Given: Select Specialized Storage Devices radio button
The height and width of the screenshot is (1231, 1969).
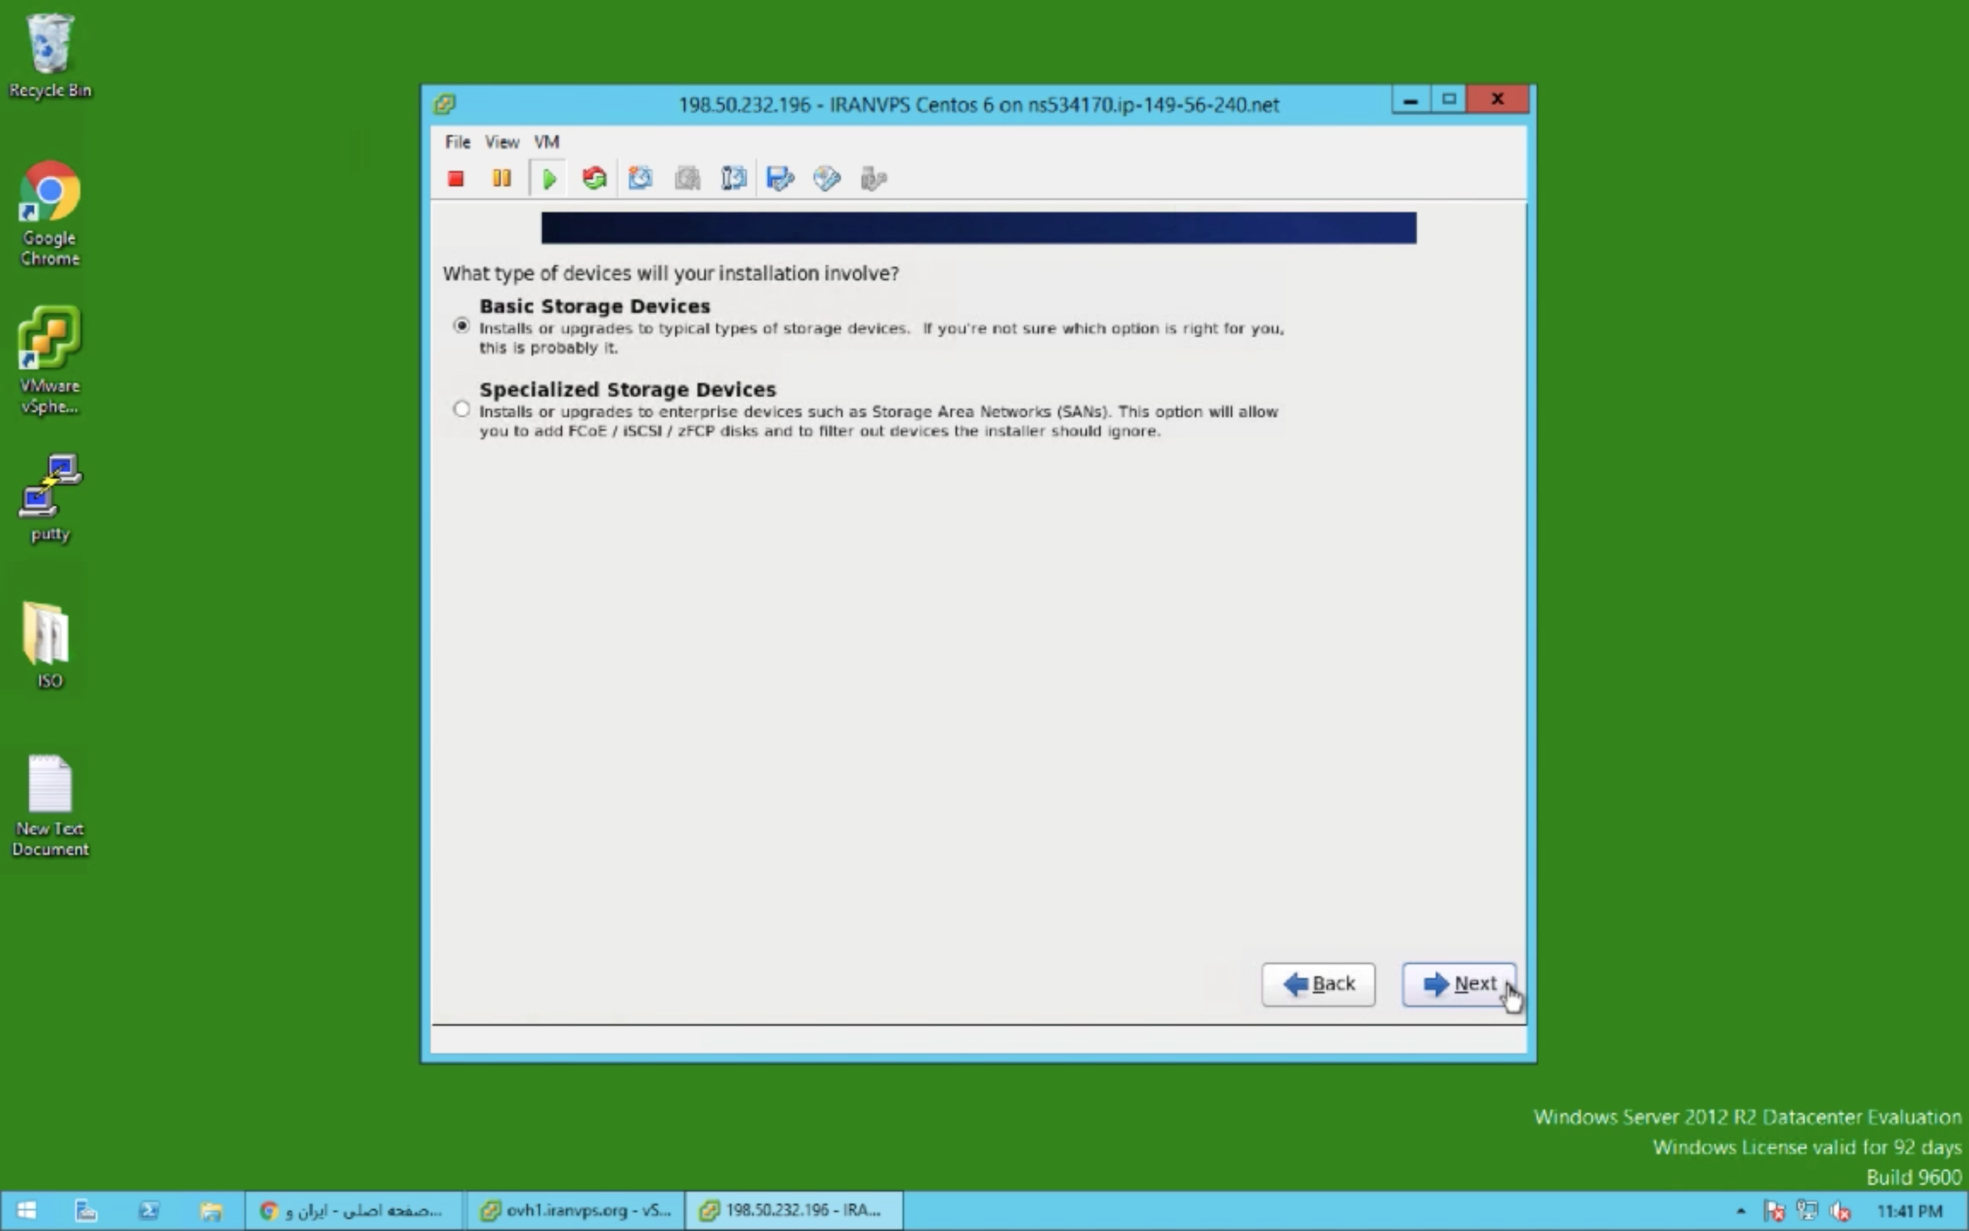Looking at the screenshot, I should coord(461,409).
